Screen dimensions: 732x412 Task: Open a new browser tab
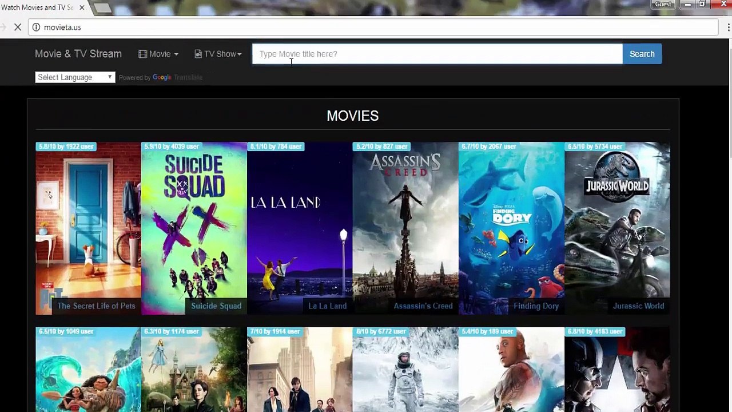102,7
